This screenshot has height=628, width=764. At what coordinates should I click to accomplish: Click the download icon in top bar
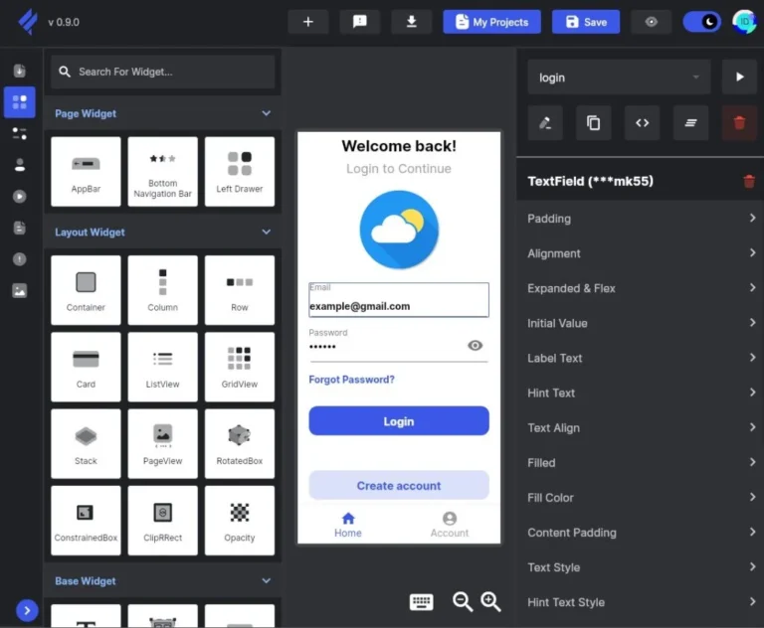[411, 22]
